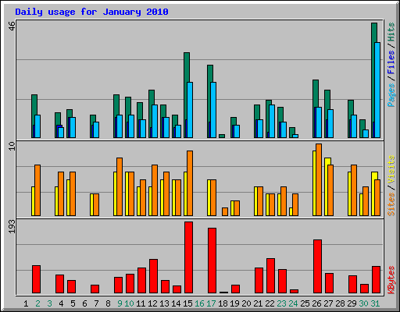This screenshot has height=312, width=400.
Task: Click green day label '2' on x-axis
Action: click(x=37, y=303)
